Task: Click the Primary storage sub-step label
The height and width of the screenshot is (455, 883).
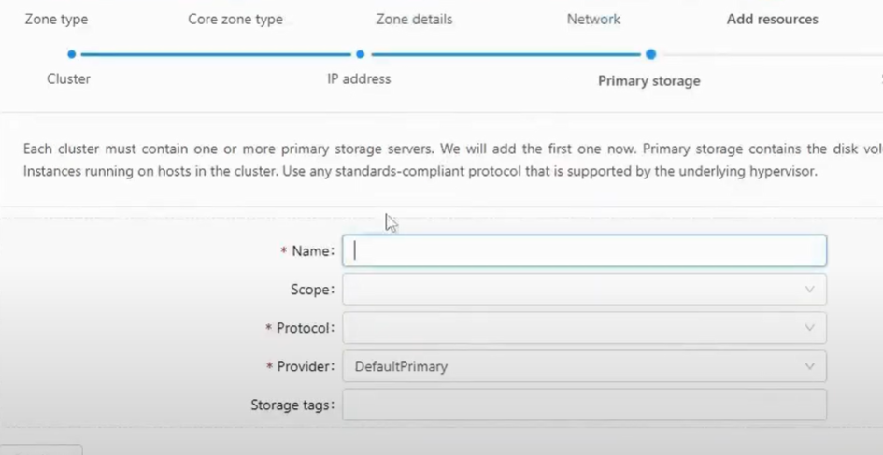Action: pyautogui.click(x=648, y=81)
